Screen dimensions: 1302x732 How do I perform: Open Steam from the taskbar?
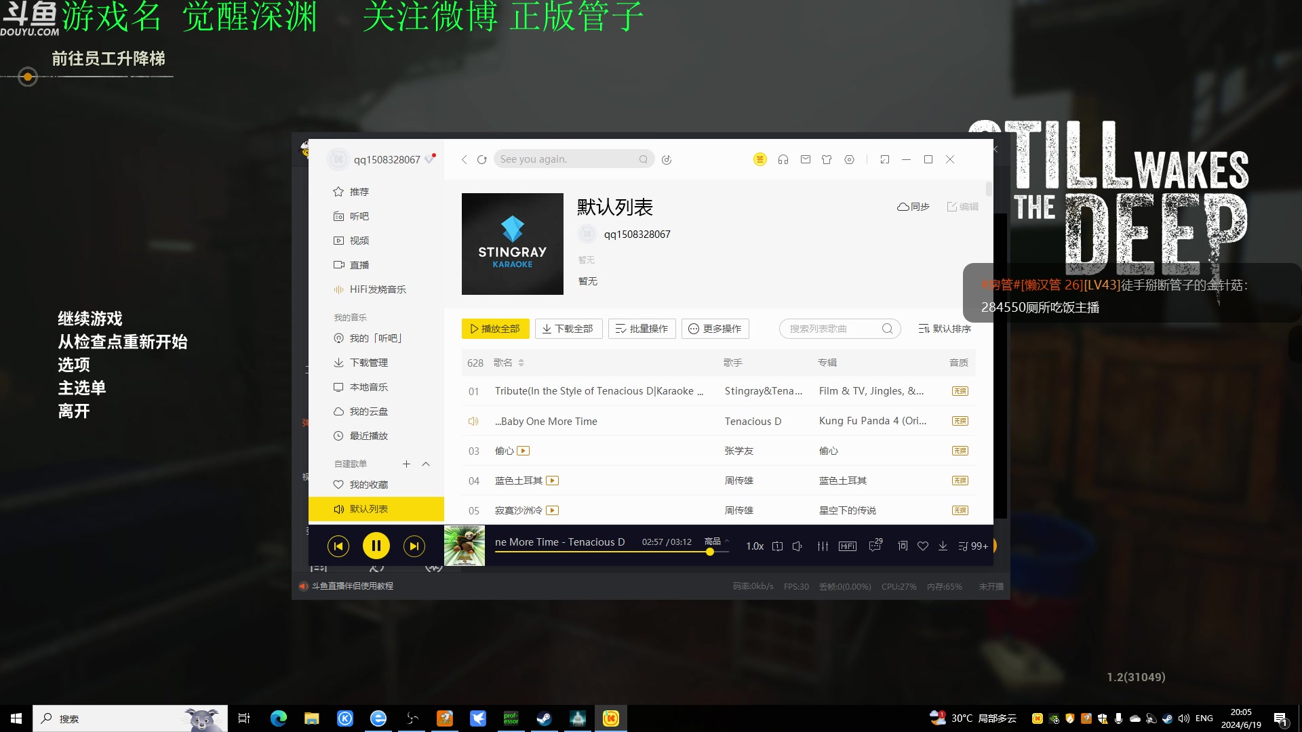pyautogui.click(x=544, y=718)
